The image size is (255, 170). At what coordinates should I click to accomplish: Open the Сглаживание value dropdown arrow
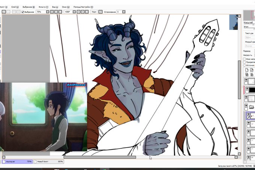pyautogui.click(x=124, y=12)
